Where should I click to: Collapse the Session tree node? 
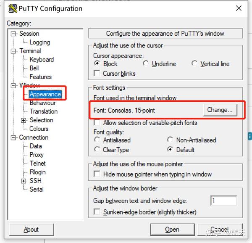(13, 34)
